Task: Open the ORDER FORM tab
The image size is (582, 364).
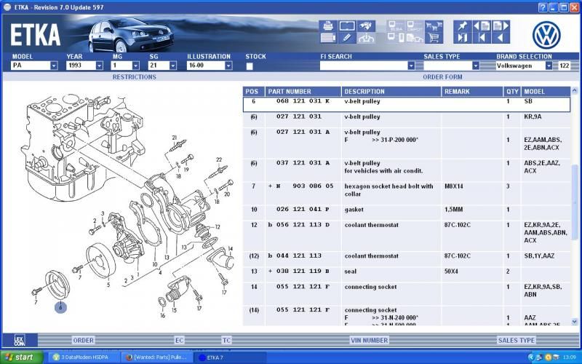Action: 442,77
